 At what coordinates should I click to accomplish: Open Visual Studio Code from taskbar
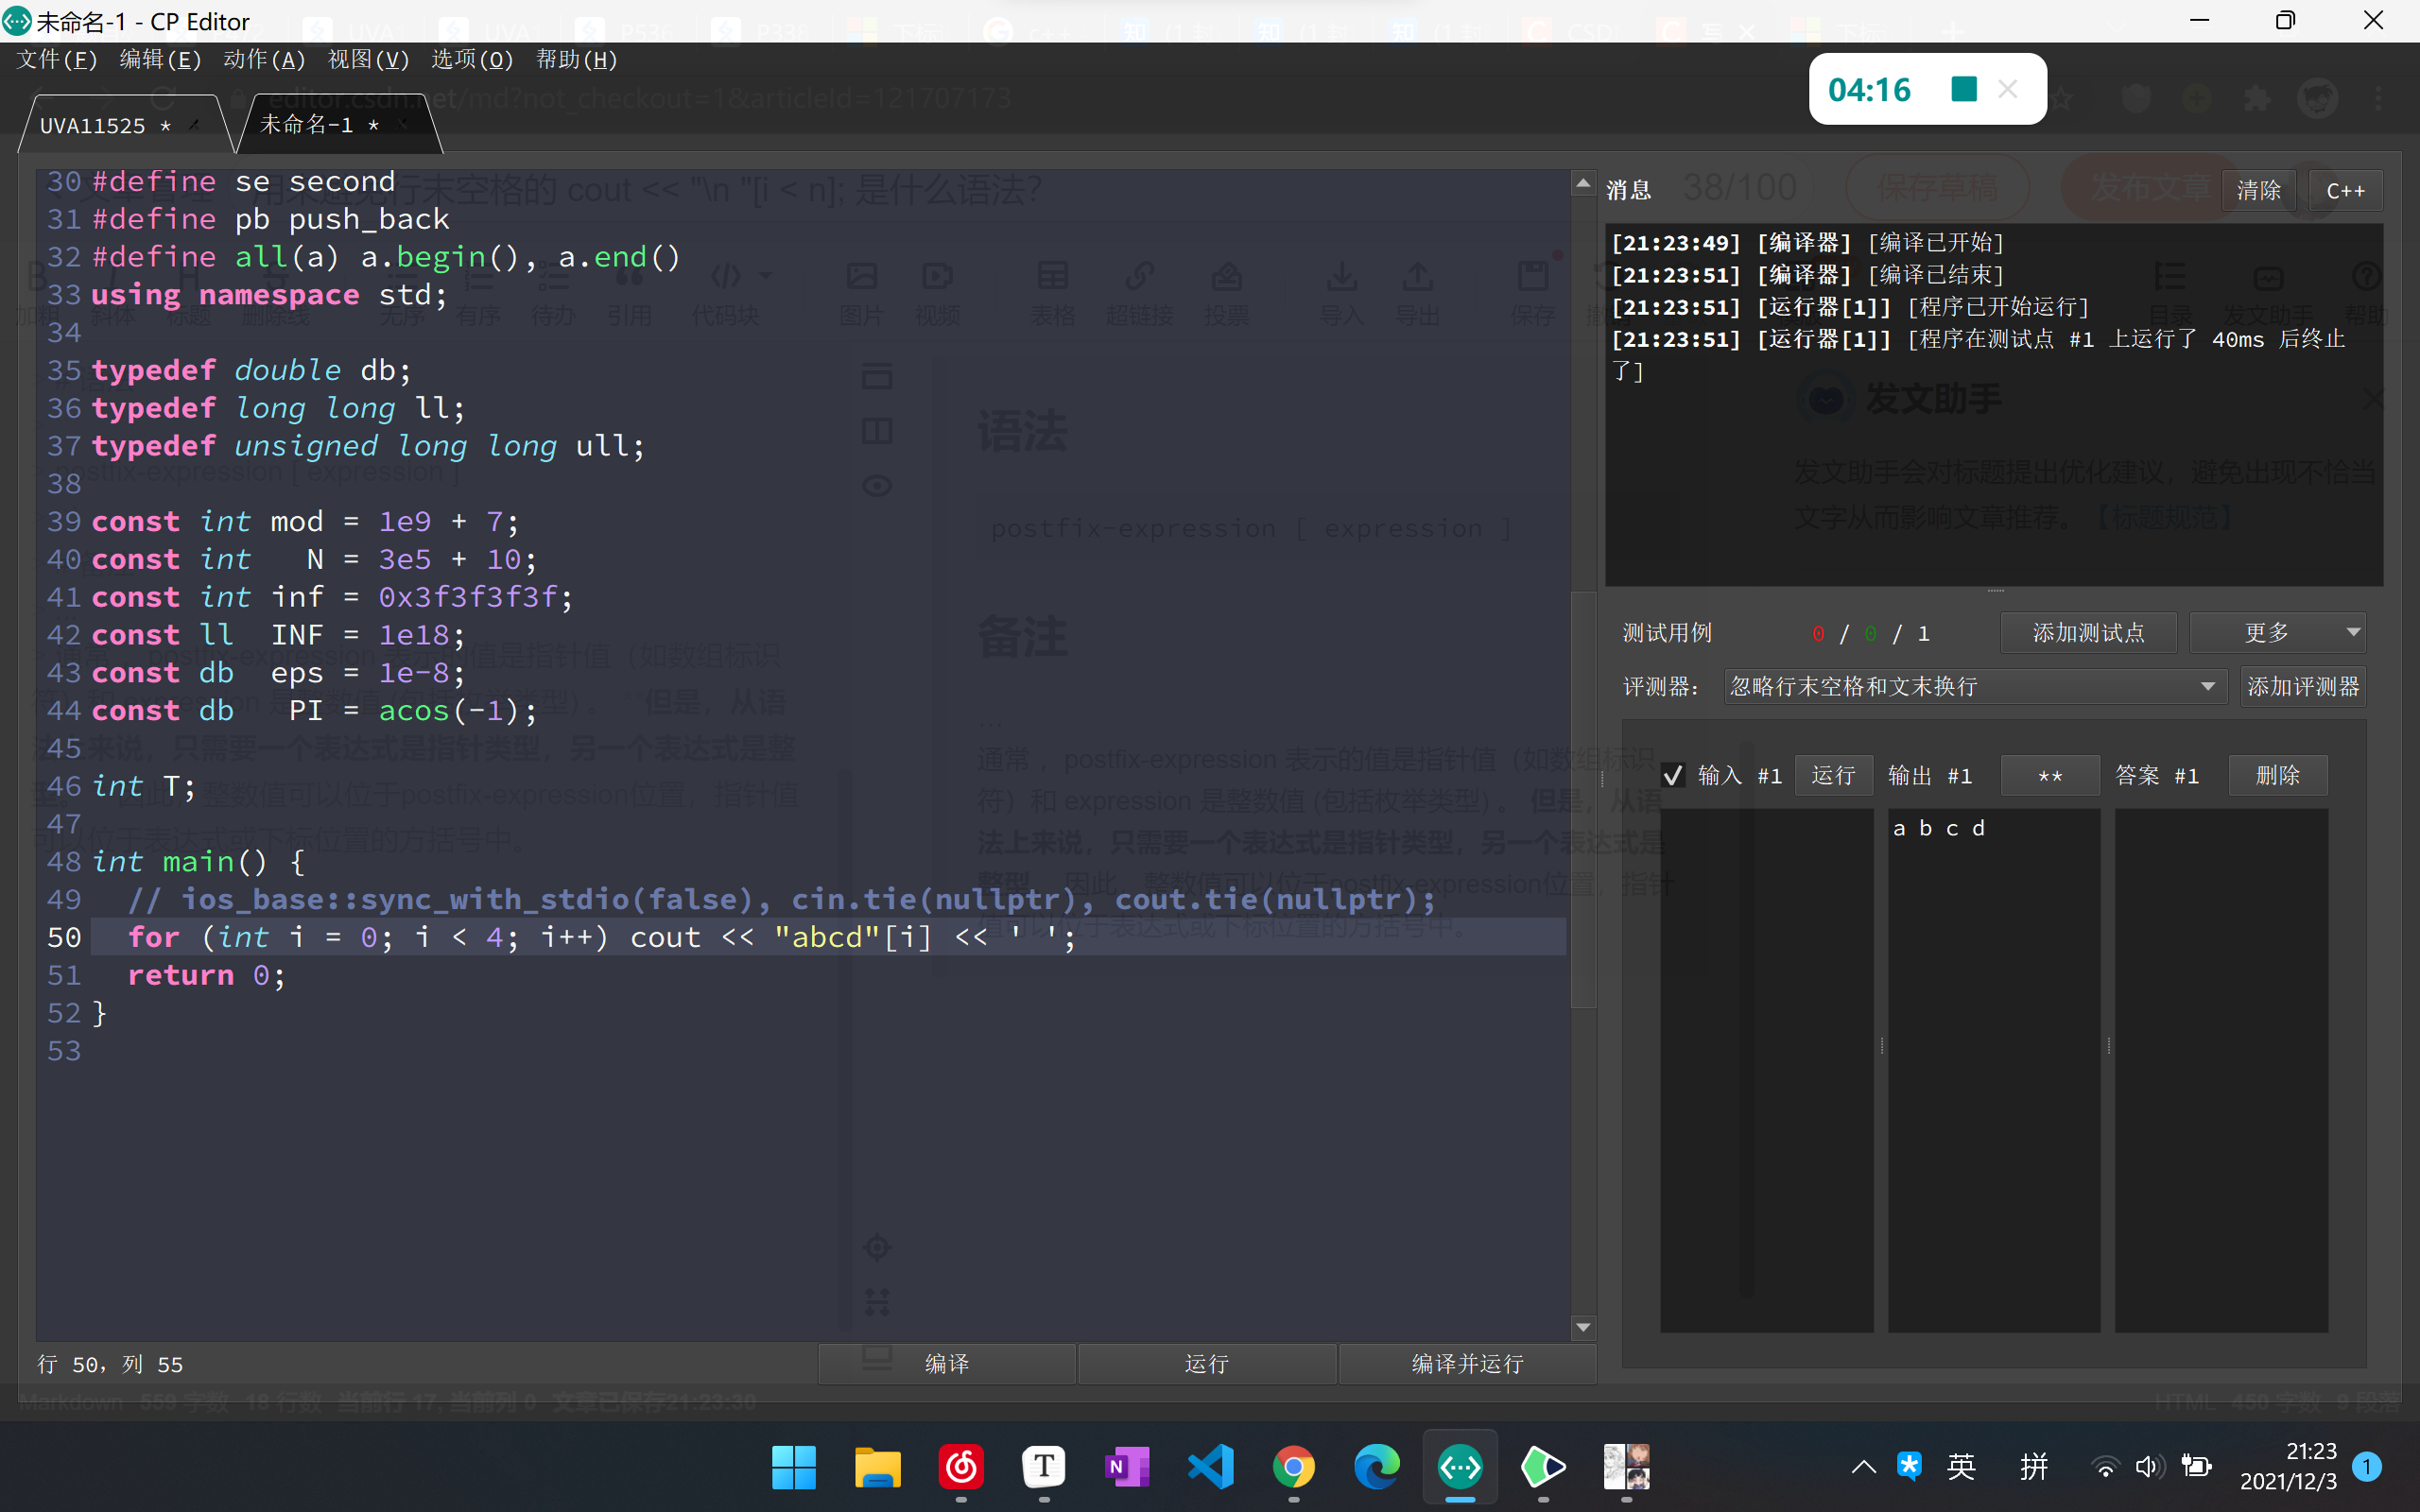pos(1210,1467)
